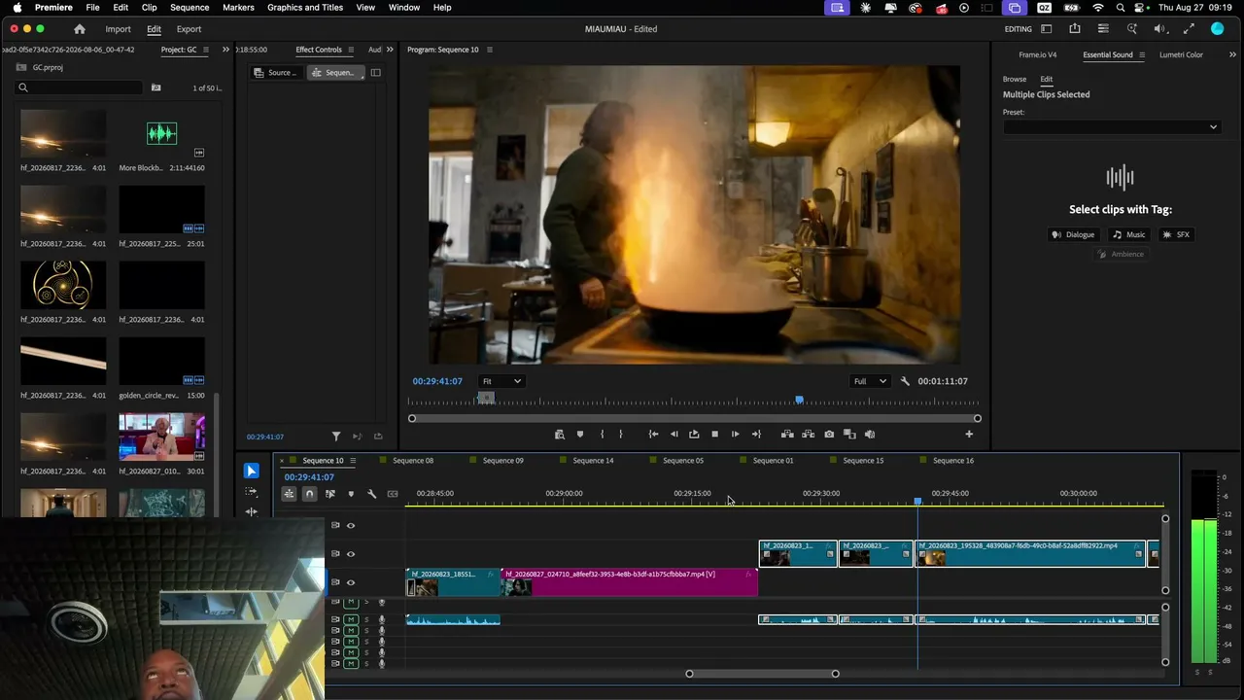Open the Essential Sound Preset dropdown

click(x=1111, y=127)
